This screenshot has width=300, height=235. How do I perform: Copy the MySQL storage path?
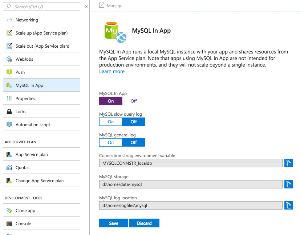coord(288,184)
